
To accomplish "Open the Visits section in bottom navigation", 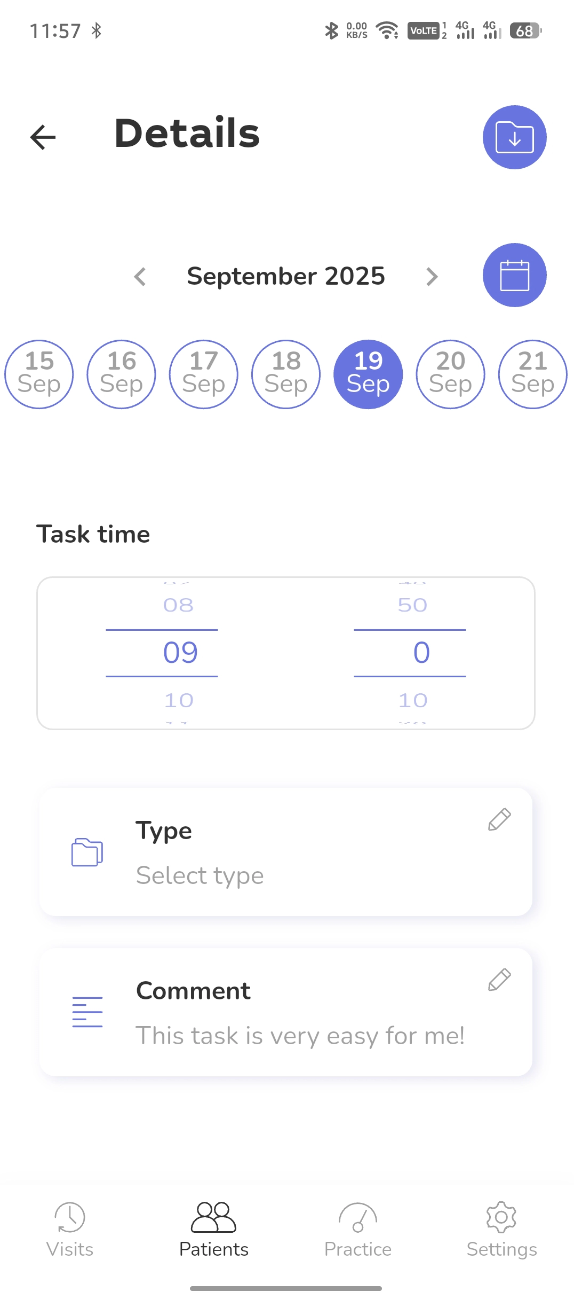I will coord(70,1228).
